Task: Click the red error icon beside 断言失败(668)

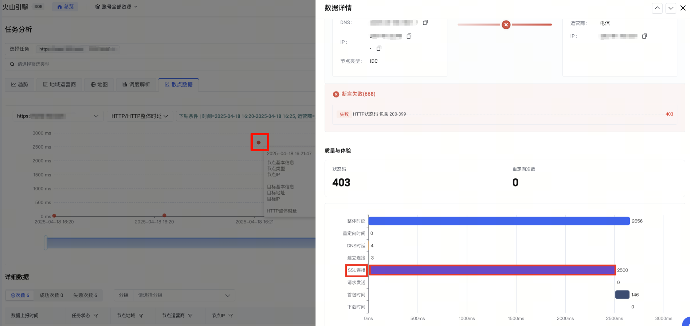Action: pos(336,94)
